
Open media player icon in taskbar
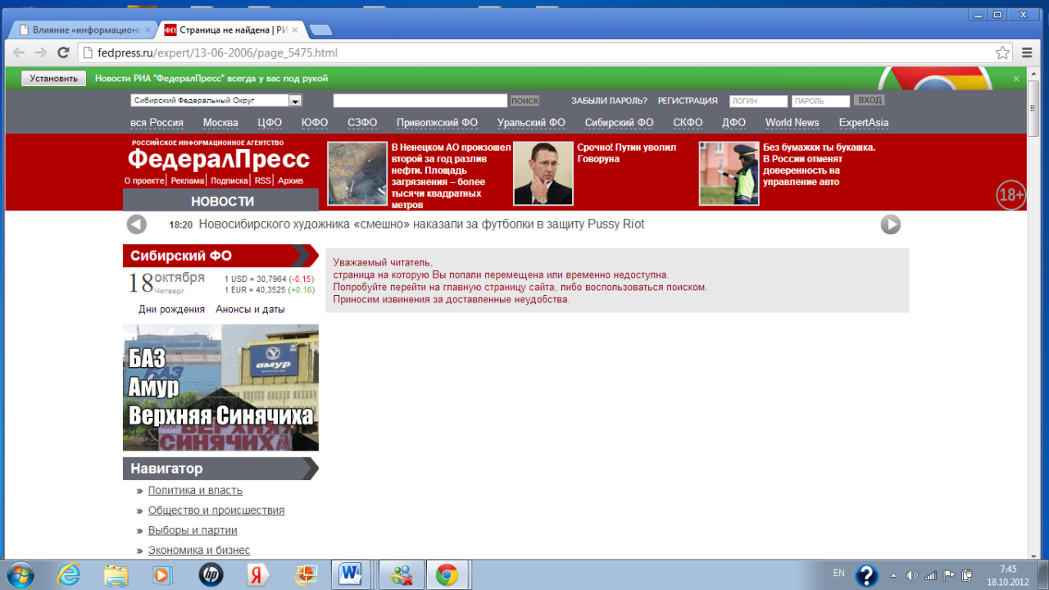[x=161, y=574]
